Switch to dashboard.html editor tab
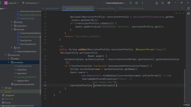The width and height of the screenshot is (191, 107). pyautogui.click(x=50, y=8)
